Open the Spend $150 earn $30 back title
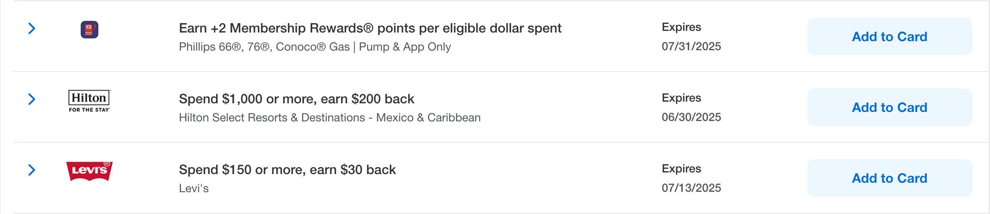 287,170
